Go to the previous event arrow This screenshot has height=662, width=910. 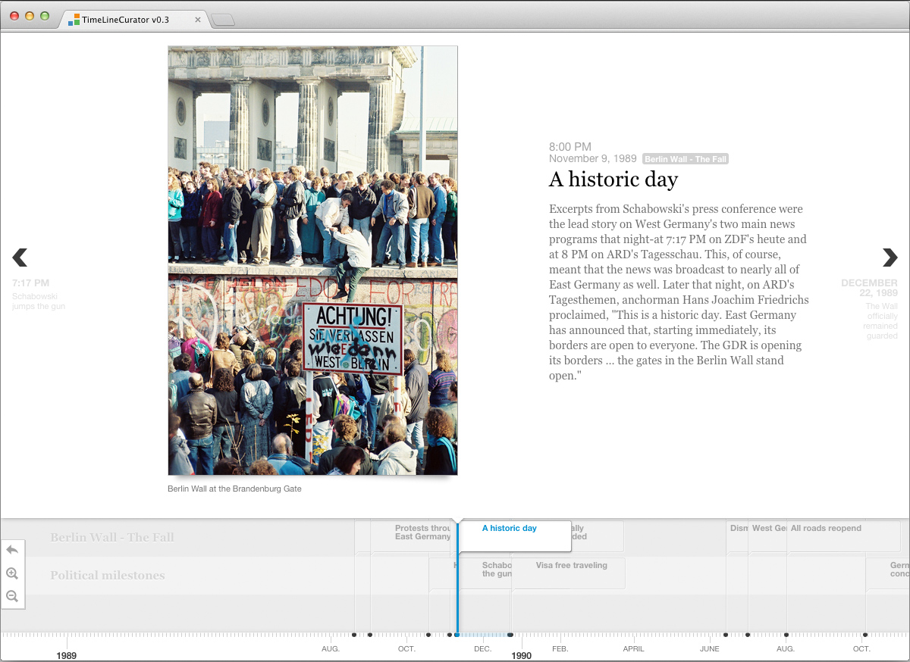coord(20,258)
